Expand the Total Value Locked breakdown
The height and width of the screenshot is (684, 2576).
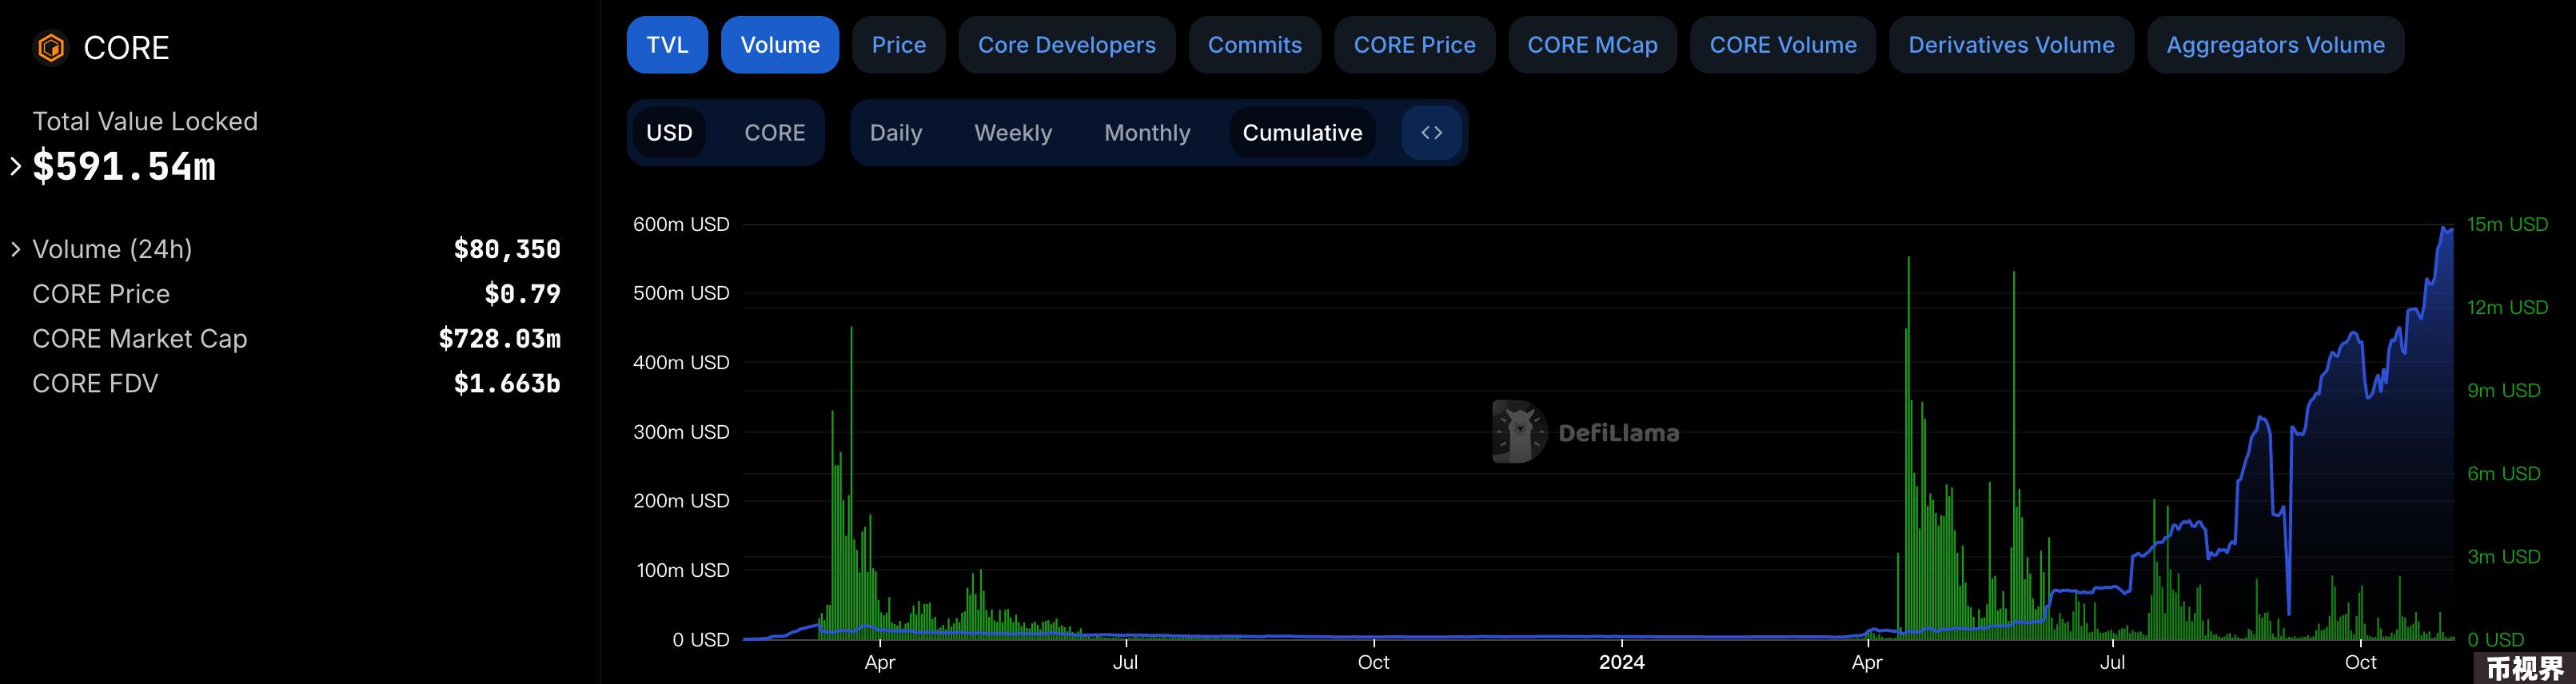click(15, 166)
